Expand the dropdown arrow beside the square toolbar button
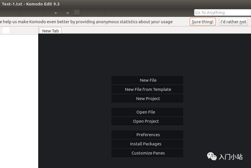 [68, 13]
